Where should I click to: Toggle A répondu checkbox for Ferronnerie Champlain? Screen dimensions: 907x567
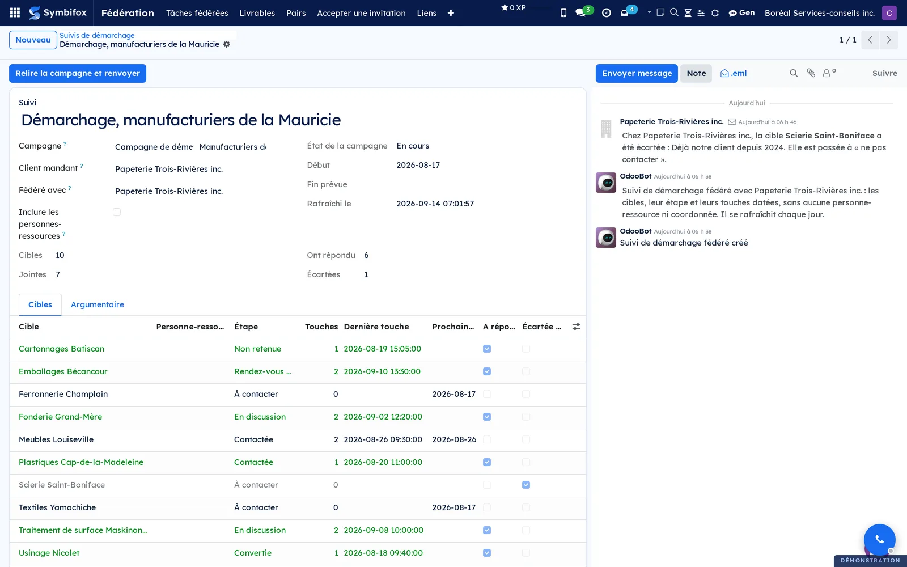coord(487,394)
